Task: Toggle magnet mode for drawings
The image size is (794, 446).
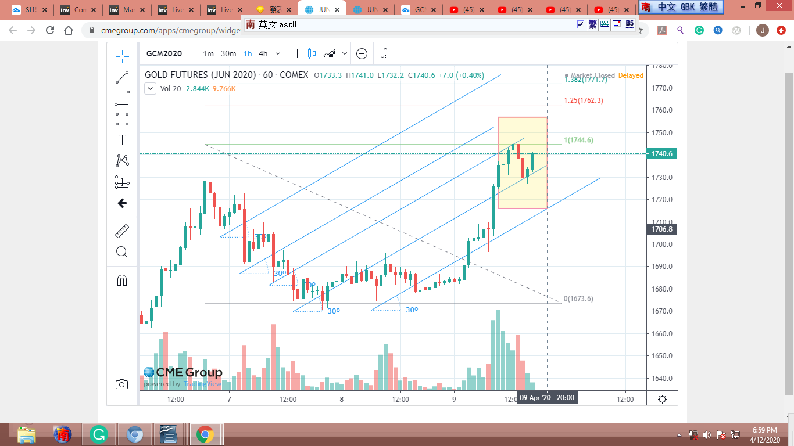Action: (x=122, y=280)
